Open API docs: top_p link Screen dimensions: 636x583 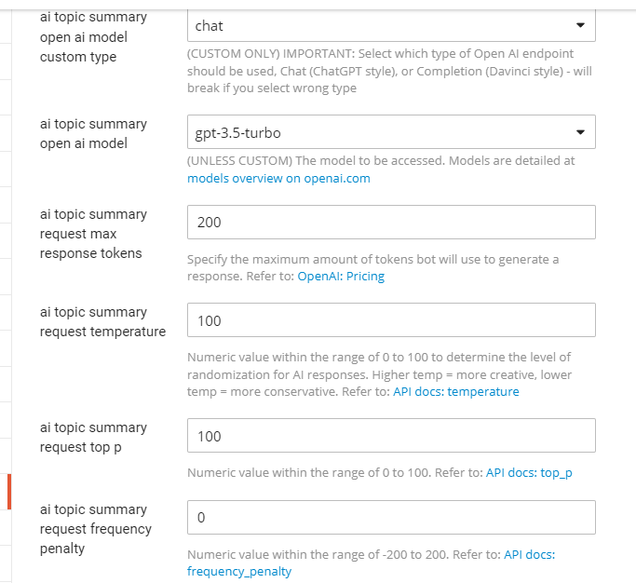tap(529, 473)
